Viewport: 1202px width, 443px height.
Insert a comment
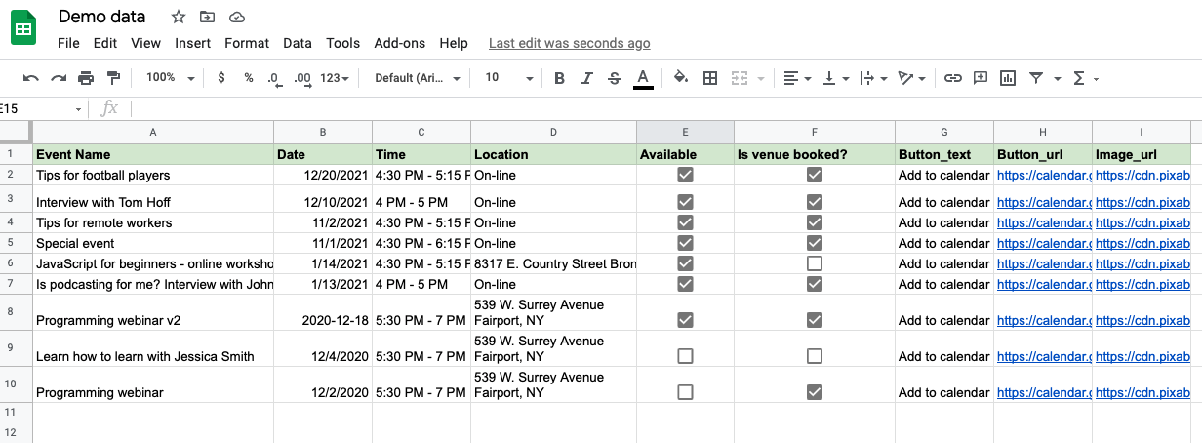(981, 78)
